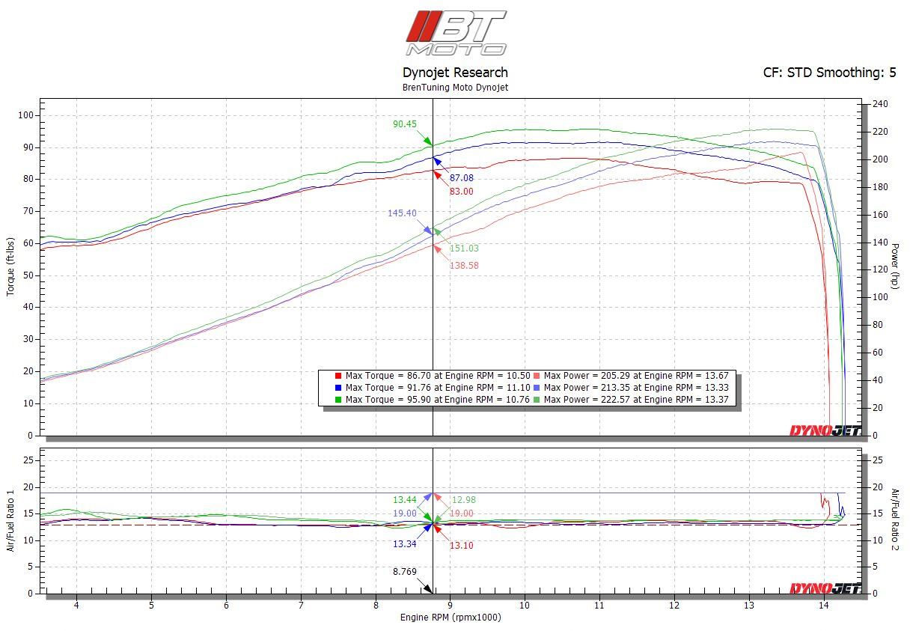910x631 pixels.
Task: Click the BT Moto logo
Action: pos(456,33)
